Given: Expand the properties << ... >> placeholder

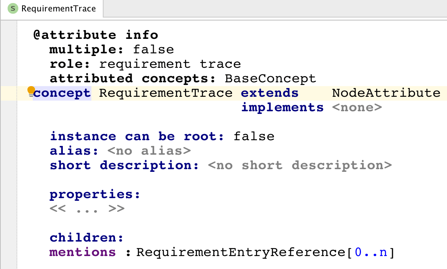Looking at the screenshot, I should pos(87,209).
